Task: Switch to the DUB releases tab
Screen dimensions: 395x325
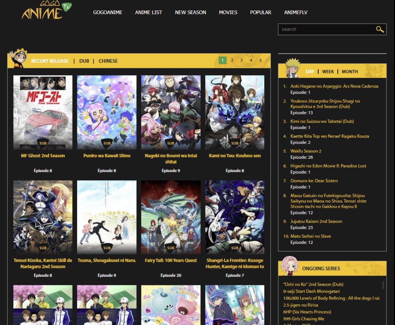Action: [84, 61]
